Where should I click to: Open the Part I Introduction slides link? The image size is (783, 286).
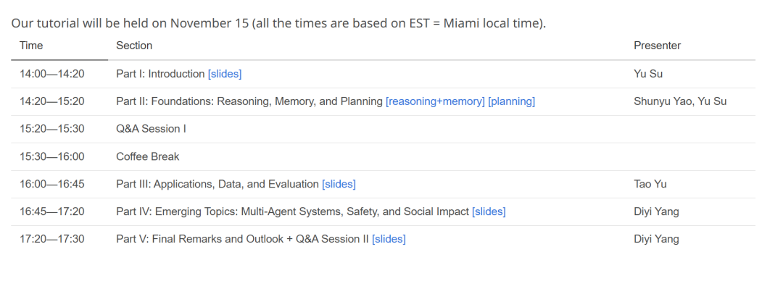(x=225, y=74)
